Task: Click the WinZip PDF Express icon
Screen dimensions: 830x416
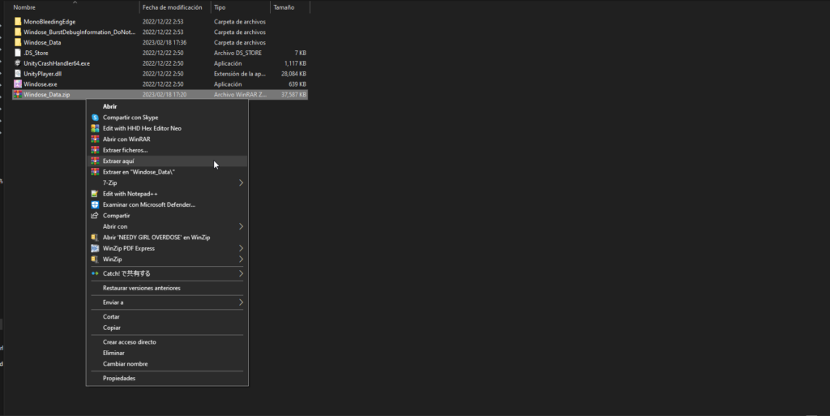Action: [95, 248]
